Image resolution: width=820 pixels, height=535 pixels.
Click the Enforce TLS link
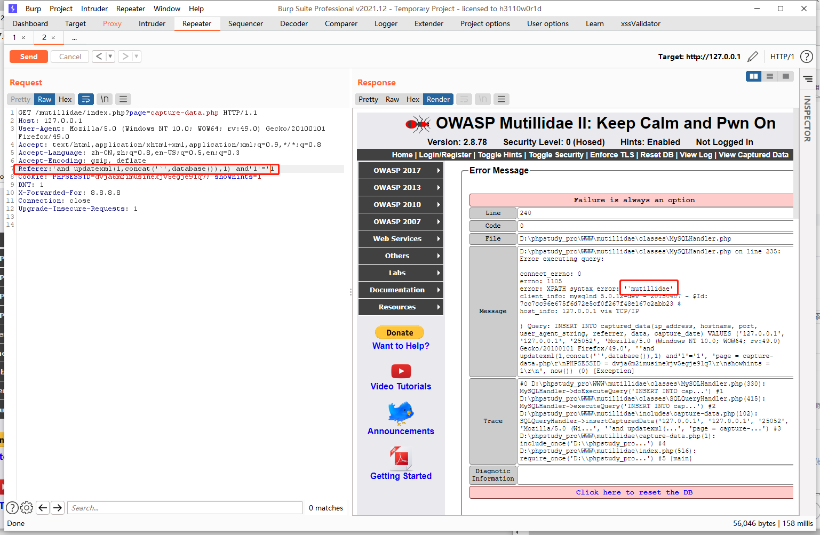click(612, 155)
